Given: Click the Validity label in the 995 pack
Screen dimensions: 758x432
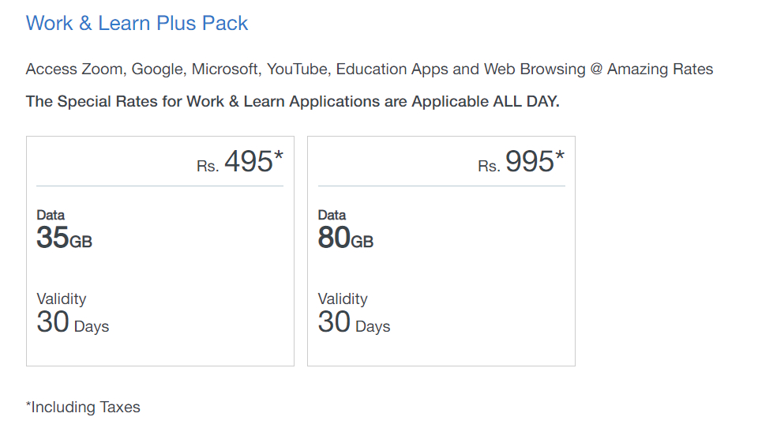Looking at the screenshot, I should click(x=343, y=299).
